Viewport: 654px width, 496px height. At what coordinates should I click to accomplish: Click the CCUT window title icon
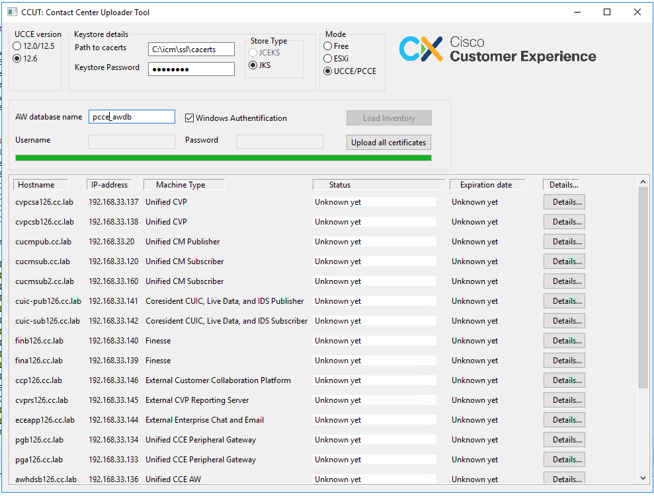coord(12,12)
